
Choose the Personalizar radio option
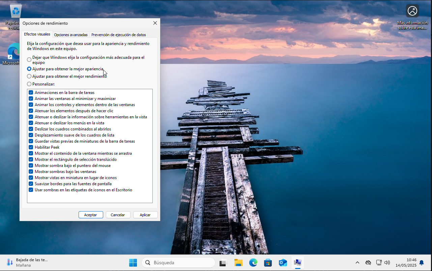pos(29,84)
